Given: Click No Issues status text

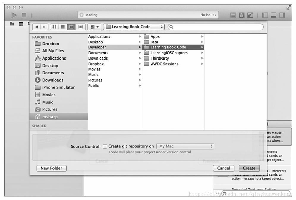Looking at the screenshot, I should [x=208, y=15].
